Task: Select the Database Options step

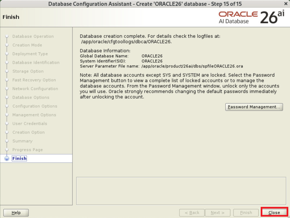Action: pyautogui.click(x=31, y=97)
